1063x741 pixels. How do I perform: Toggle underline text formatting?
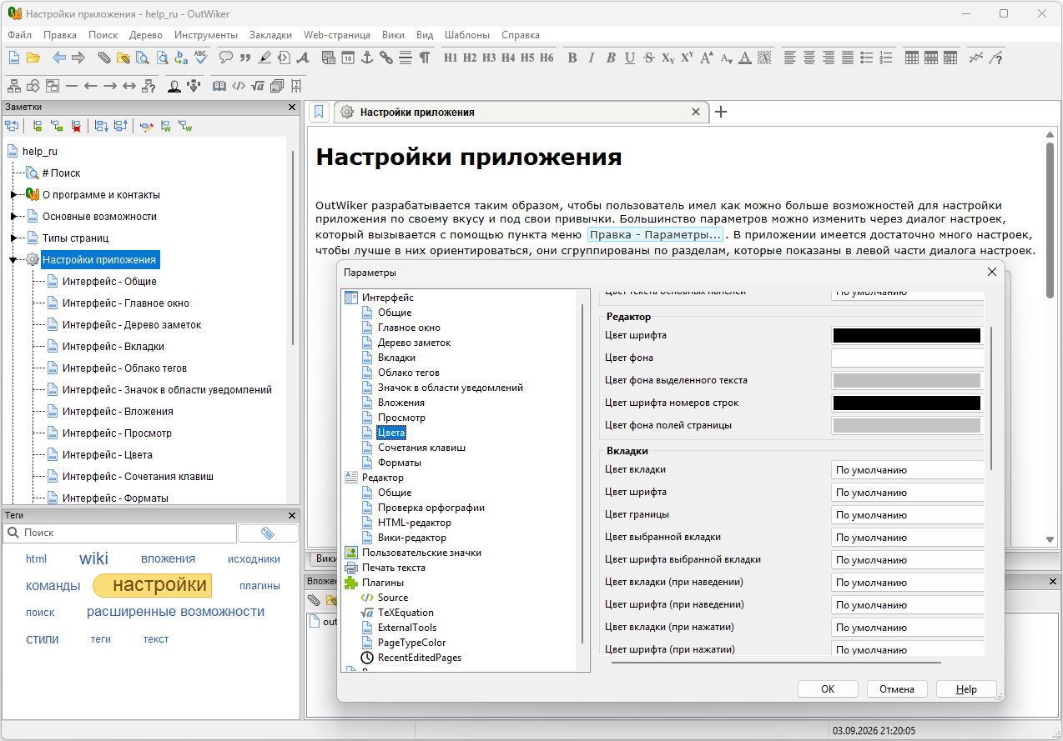tap(630, 58)
